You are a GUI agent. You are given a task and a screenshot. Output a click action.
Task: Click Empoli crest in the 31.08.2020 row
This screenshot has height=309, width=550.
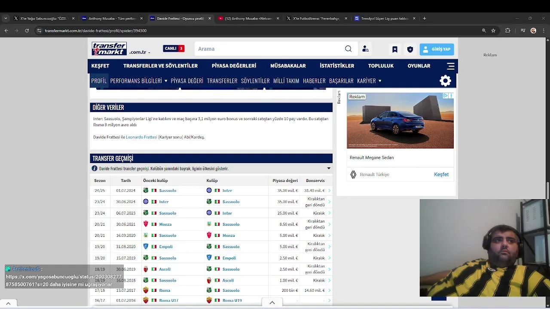146,247
